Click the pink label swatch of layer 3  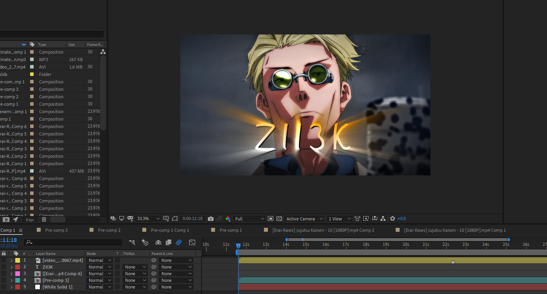point(18,274)
